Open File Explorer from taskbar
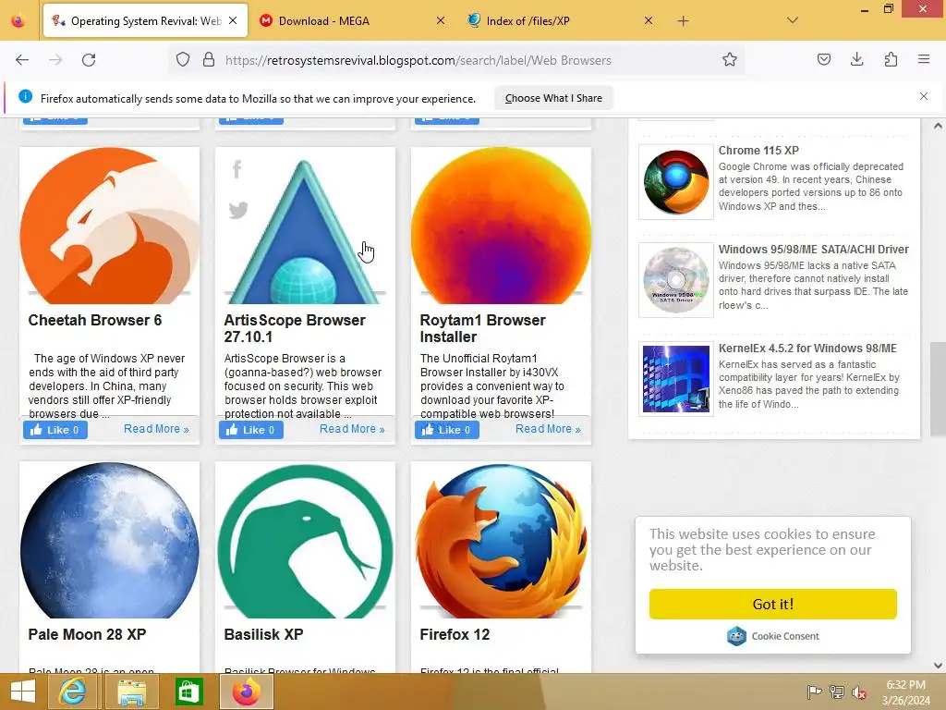The image size is (946, 710). [x=131, y=692]
